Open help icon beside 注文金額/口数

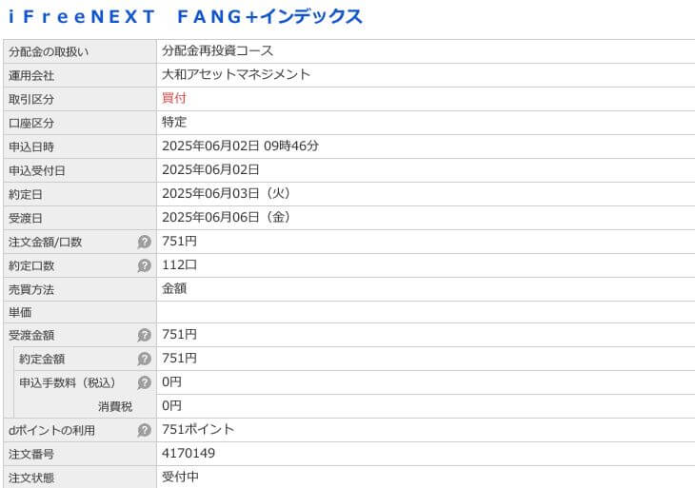(145, 242)
